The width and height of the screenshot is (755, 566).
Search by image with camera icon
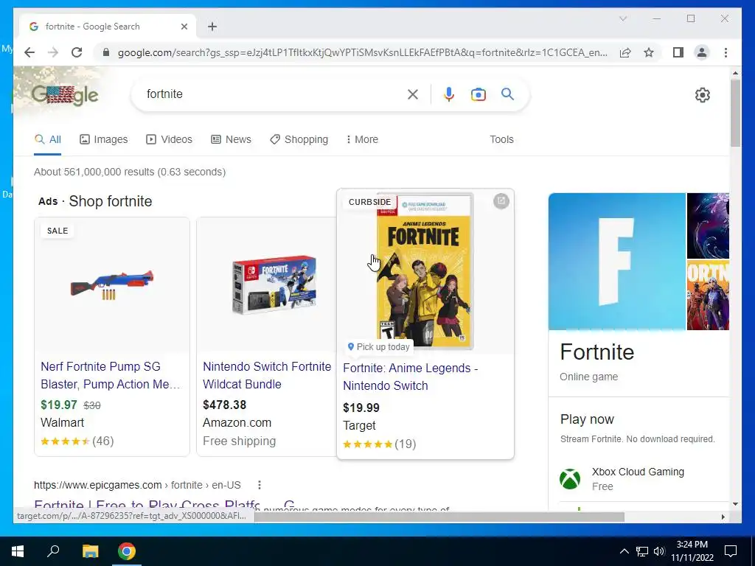click(478, 94)
